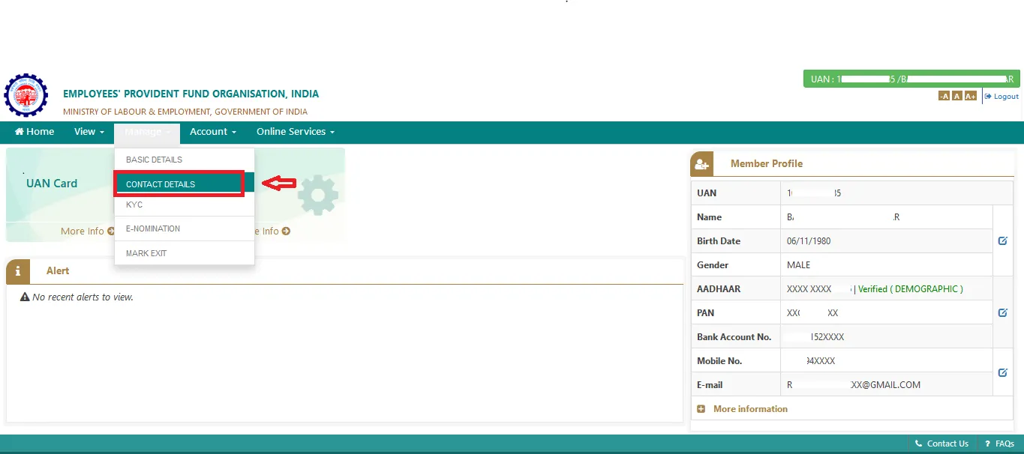Screen dimensions: 1024x454
Task: Click the green UAN user banner
Action: point(911,79)
